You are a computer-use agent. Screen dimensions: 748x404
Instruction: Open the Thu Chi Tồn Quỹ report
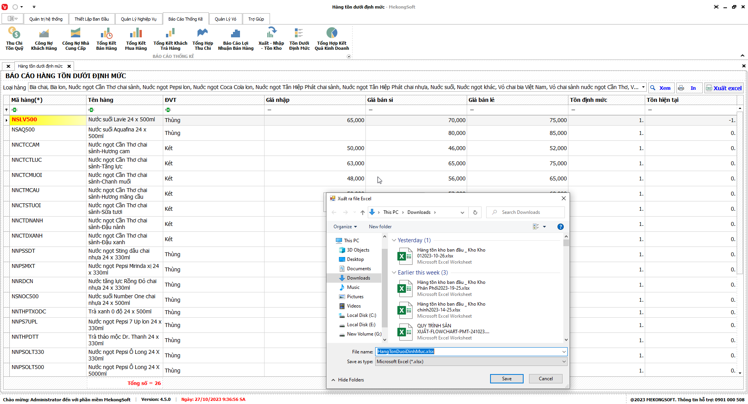(x=14, y=38)
